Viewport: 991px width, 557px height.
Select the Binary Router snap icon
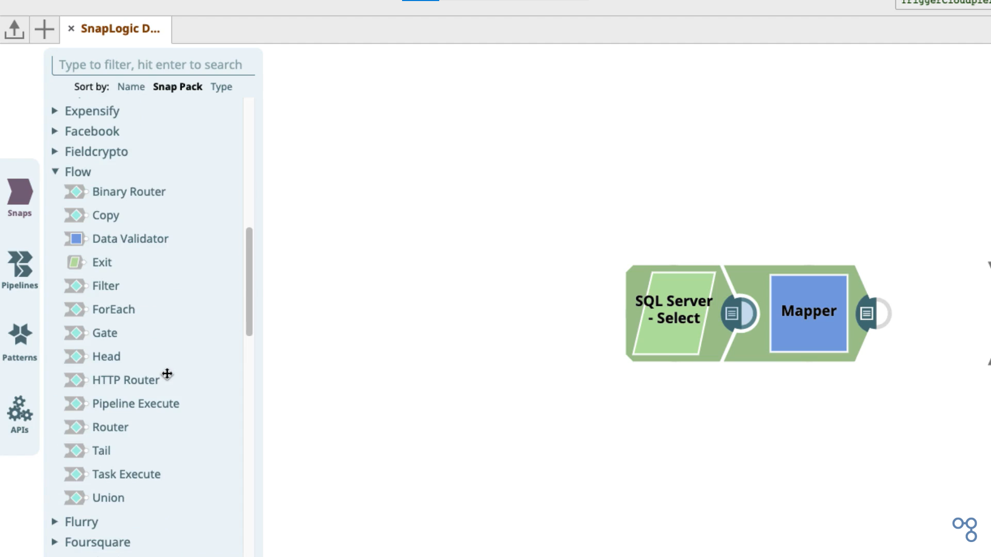click(76, 192)
